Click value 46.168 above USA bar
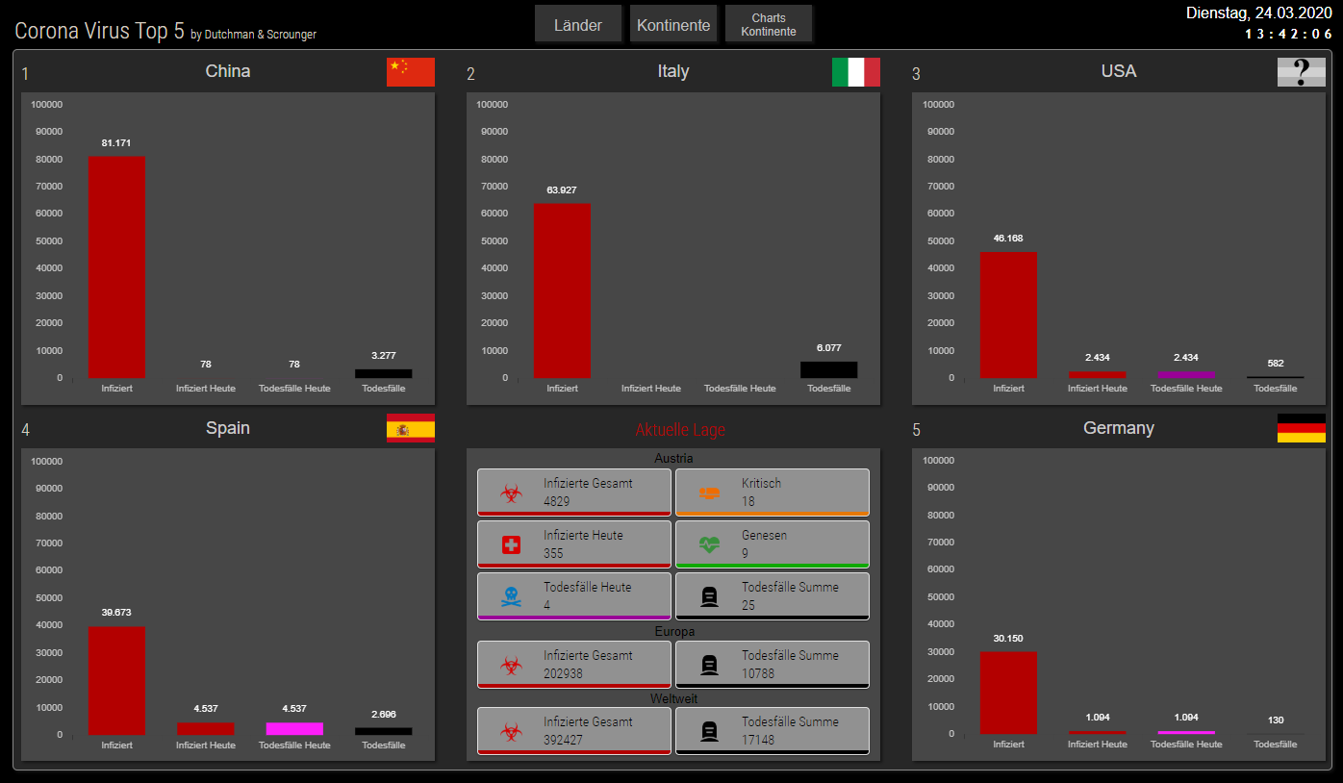1343x783 pixels. tap(1008, 239)
